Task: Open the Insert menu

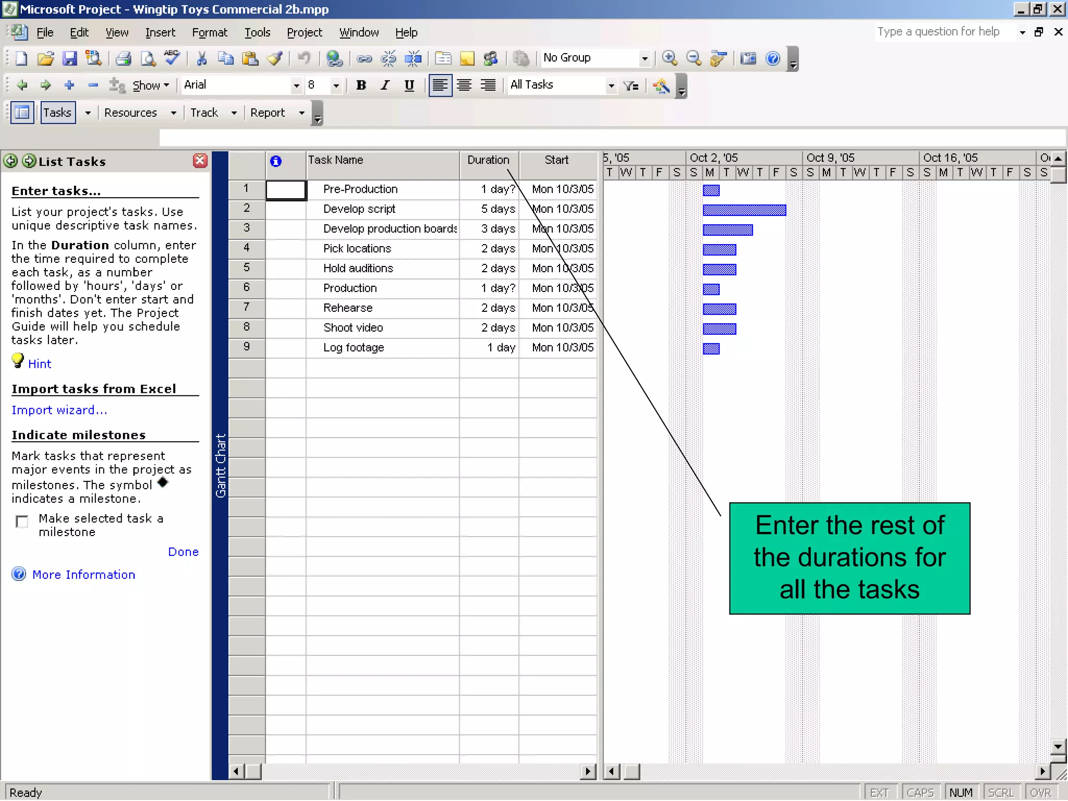Action: [160, 33]
